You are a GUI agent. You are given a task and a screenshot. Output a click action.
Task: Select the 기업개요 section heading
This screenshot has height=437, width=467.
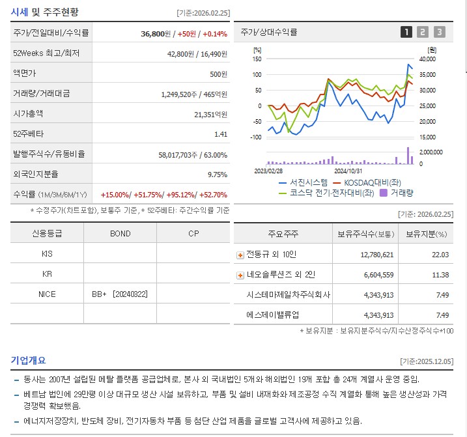click(28, 360)
